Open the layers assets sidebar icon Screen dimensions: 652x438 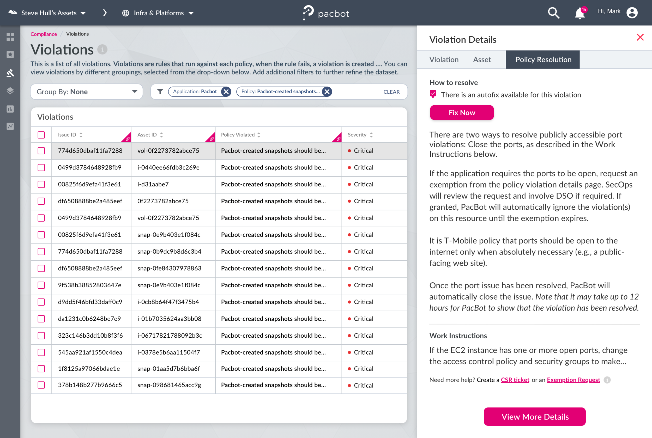(10, 91)
